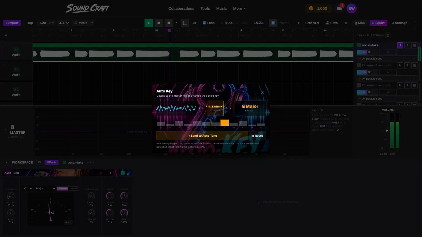Viewport: 422px width, 237px height.
Task: Open Auto-Tune key C dropdown
Action: pos(28,189)
